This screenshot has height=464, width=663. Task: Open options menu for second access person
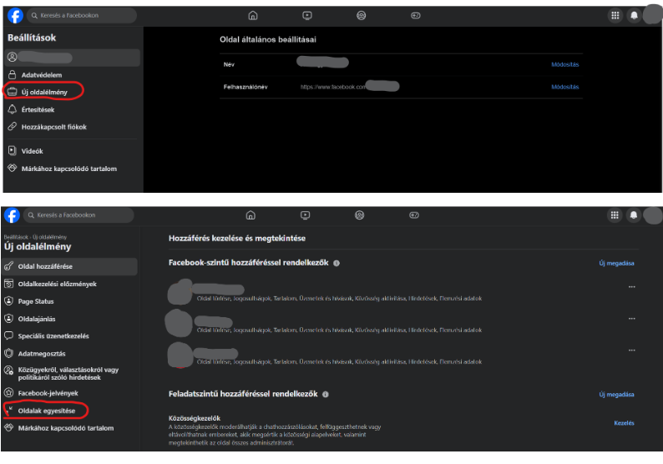632,319
